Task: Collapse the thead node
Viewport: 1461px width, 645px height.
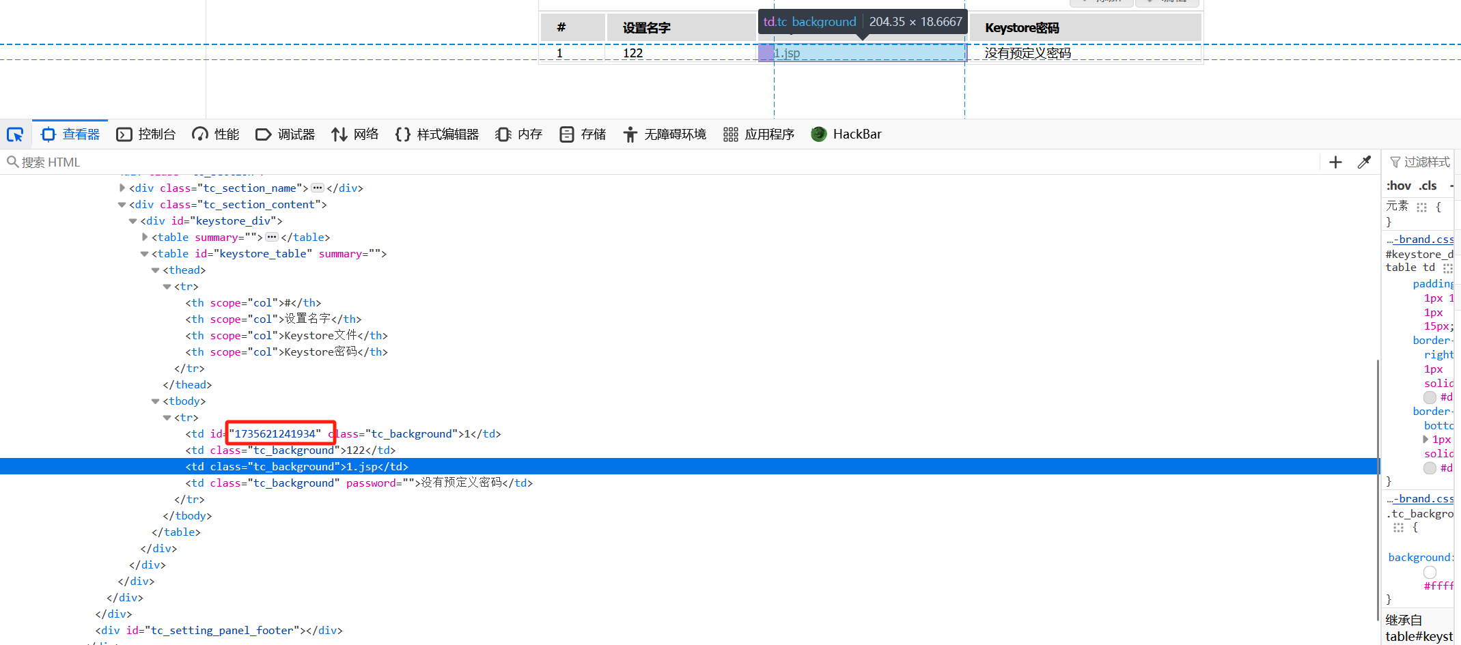Action: click(x=156, y=270)
